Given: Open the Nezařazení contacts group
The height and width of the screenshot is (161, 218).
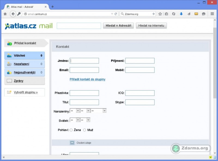Looking at the screenshot, I should pyautogui.click(x=25, y=64).
